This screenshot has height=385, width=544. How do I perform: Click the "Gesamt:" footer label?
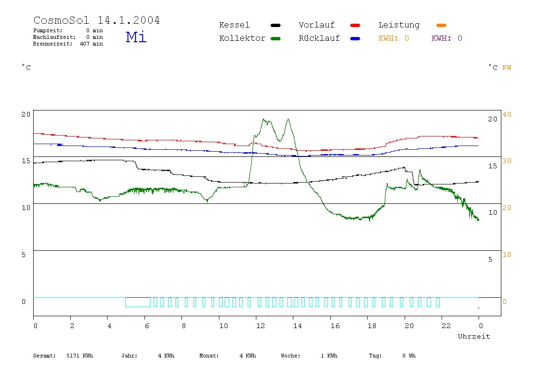[45, 356]
